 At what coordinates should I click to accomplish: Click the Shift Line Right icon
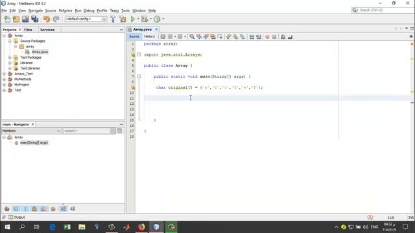point(259,37)
